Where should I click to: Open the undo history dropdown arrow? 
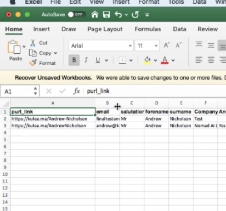(x=126, y=15)
